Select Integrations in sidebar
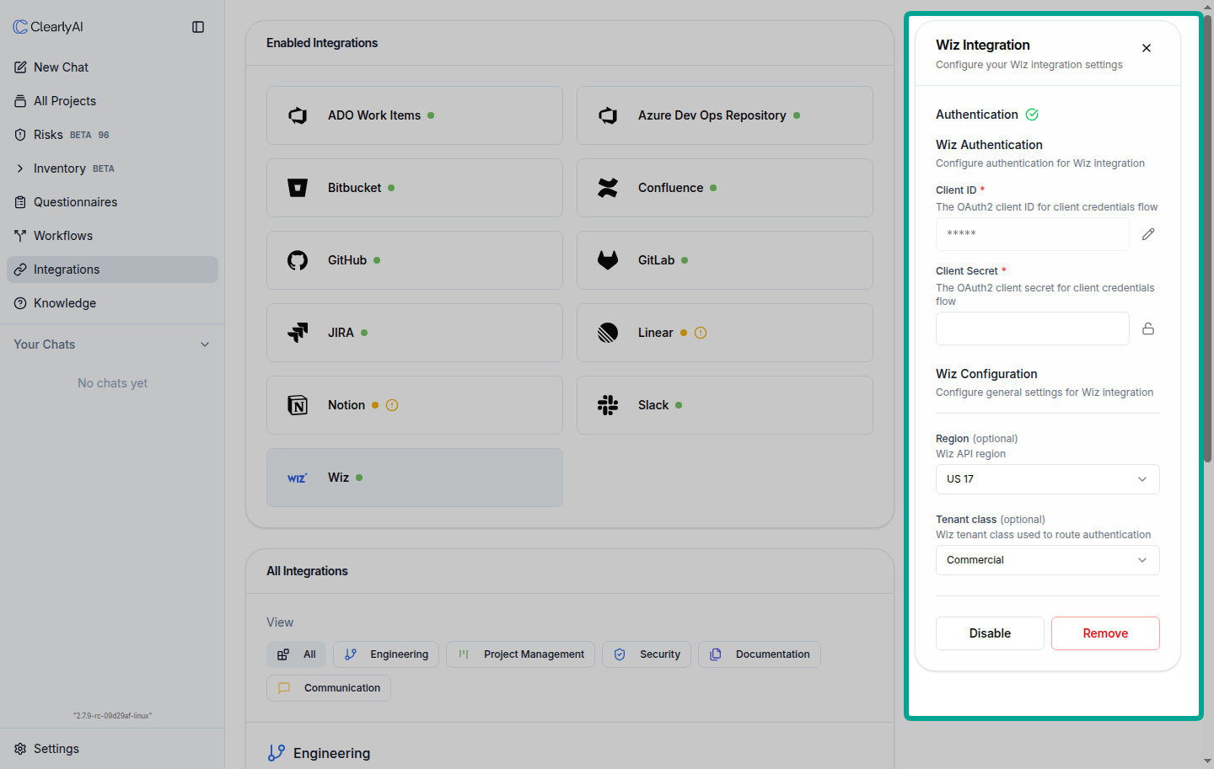 (112, 270)
